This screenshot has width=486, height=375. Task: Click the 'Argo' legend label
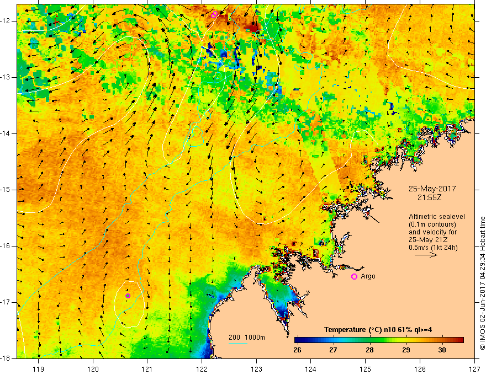pyautogui.click(x=368, y=276)
